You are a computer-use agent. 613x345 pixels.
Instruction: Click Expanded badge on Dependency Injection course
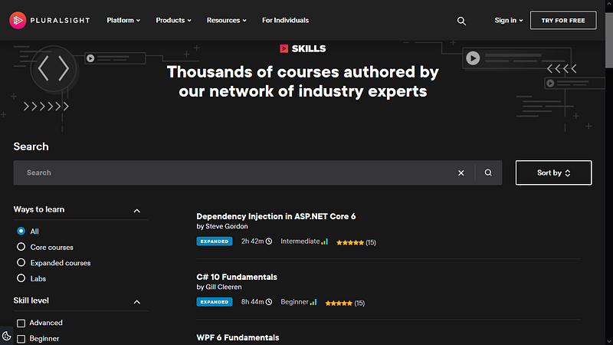(x=215, y=242)
